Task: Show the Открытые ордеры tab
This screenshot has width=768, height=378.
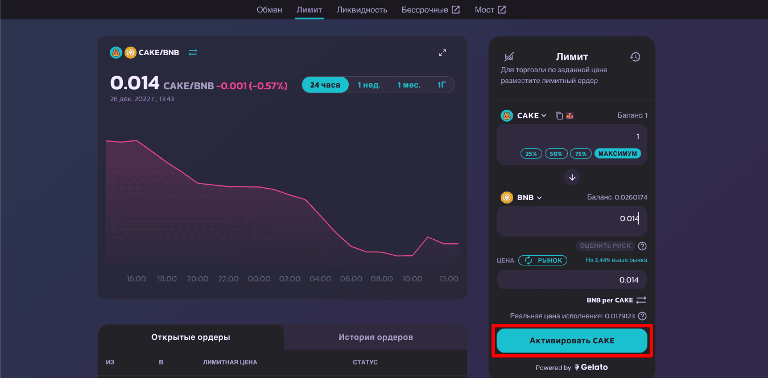Action: pos(191,337)
